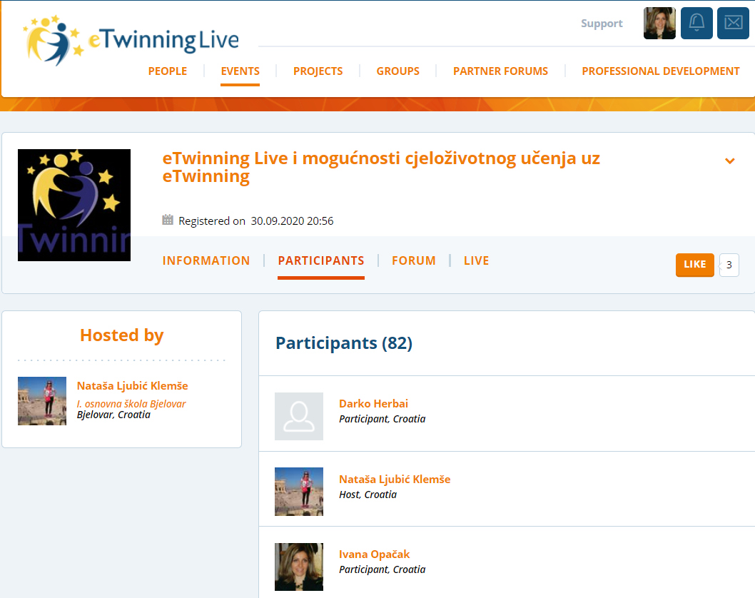755x598 pixels.
Task: Click the event eTwinning logo image
Action: click(x=74, y=205)
